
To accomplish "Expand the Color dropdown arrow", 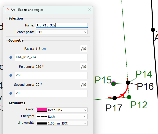I will tap(85, 110).
